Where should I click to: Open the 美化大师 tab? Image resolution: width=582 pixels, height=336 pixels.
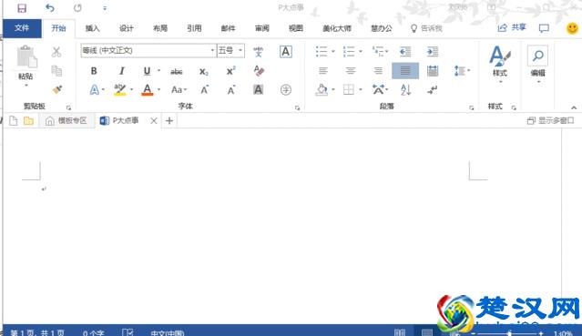click(x=337, y=28)
